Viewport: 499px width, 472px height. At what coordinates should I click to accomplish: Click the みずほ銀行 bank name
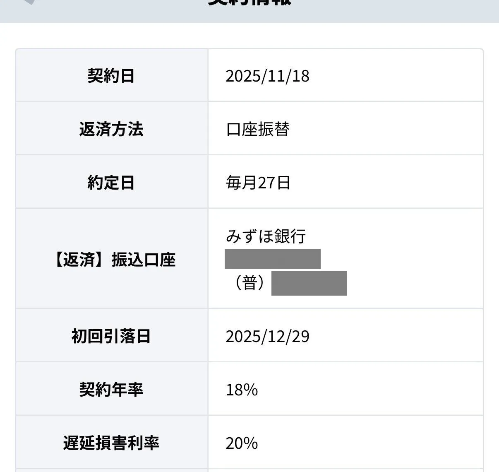pyautogui.click(x=266, y=236)
